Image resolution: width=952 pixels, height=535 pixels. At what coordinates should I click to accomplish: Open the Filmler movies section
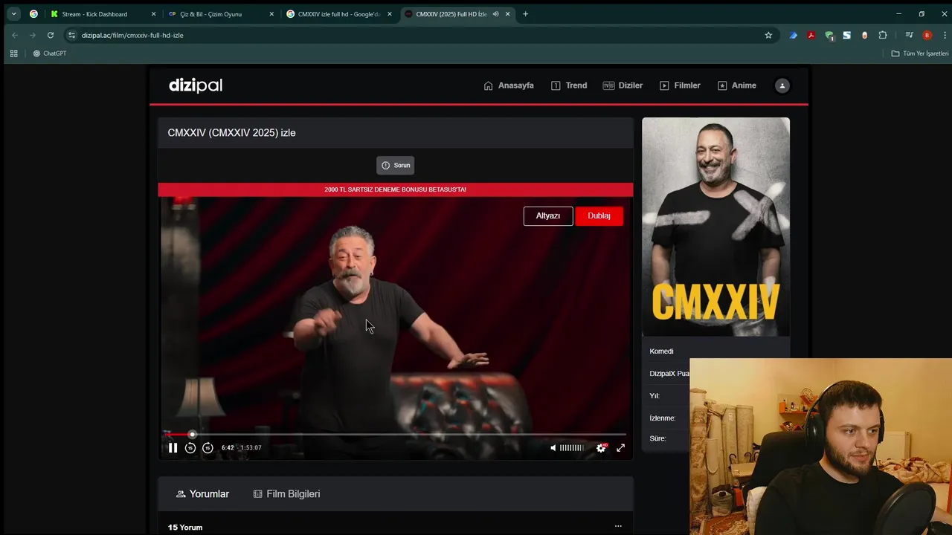pos(680,85)
